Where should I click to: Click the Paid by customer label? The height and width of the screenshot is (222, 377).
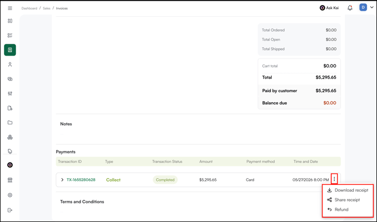[280, 90]
